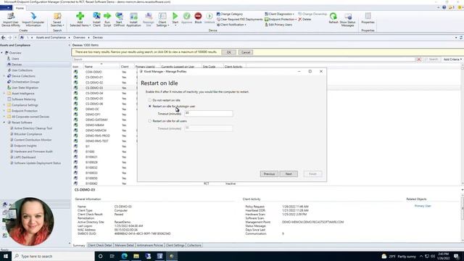Open LAPS Dashboard tree item
This screenshot has height=261, width=464.
pos(25,157)
